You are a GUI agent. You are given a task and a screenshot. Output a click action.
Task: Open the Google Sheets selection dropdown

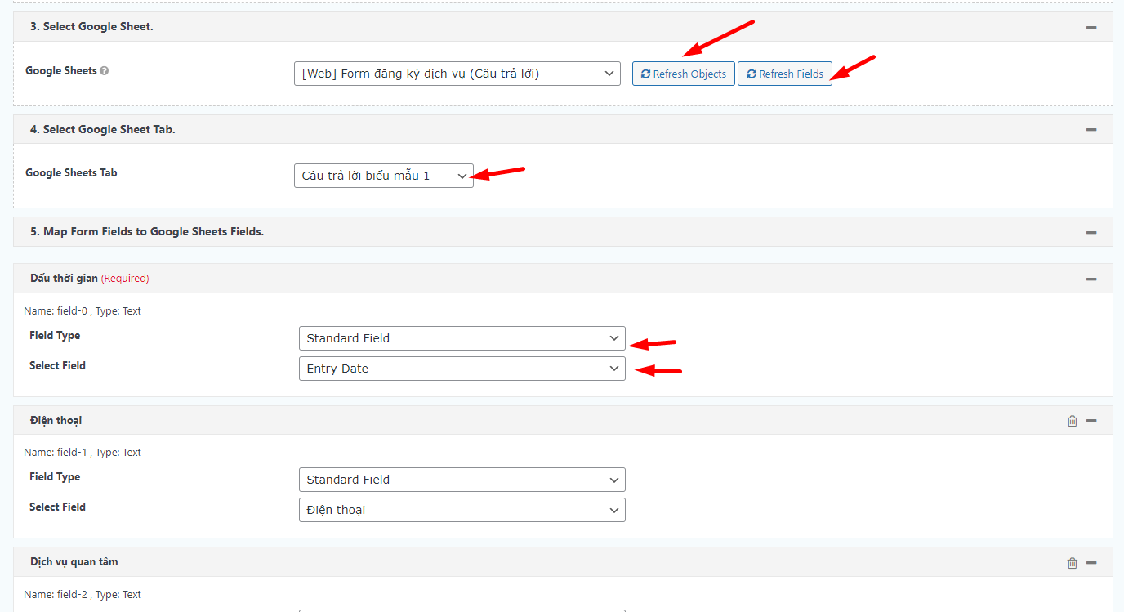pos(457,74)
